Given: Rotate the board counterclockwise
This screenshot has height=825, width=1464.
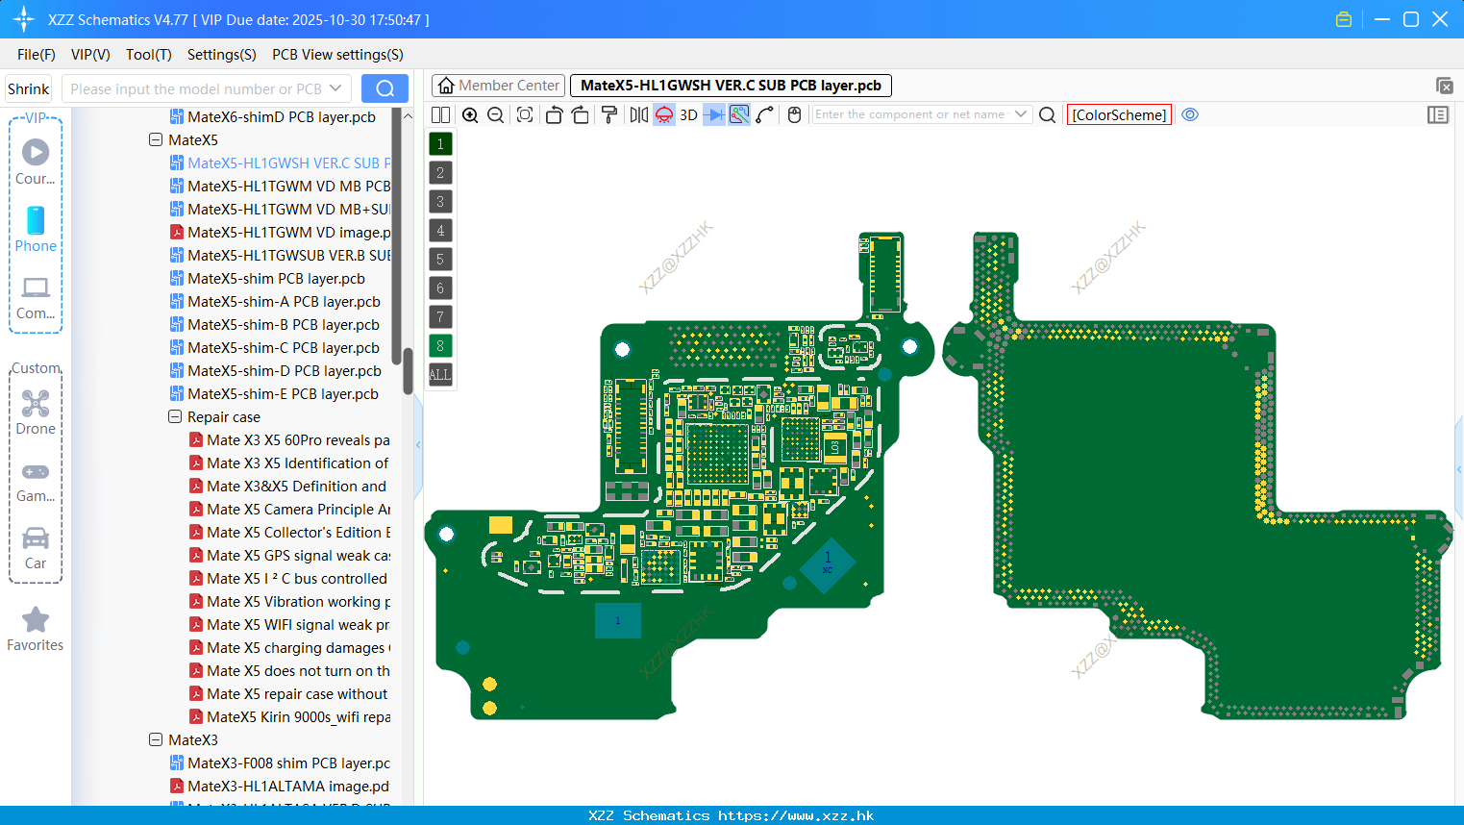Looking at the screenshot, I should click(554, 114).
